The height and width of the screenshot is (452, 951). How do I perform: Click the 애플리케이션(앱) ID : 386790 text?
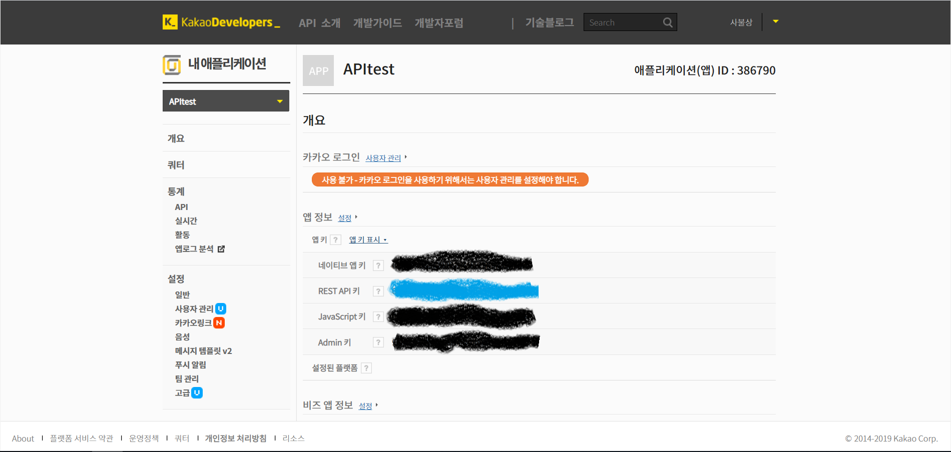click(x=705, y=70)
